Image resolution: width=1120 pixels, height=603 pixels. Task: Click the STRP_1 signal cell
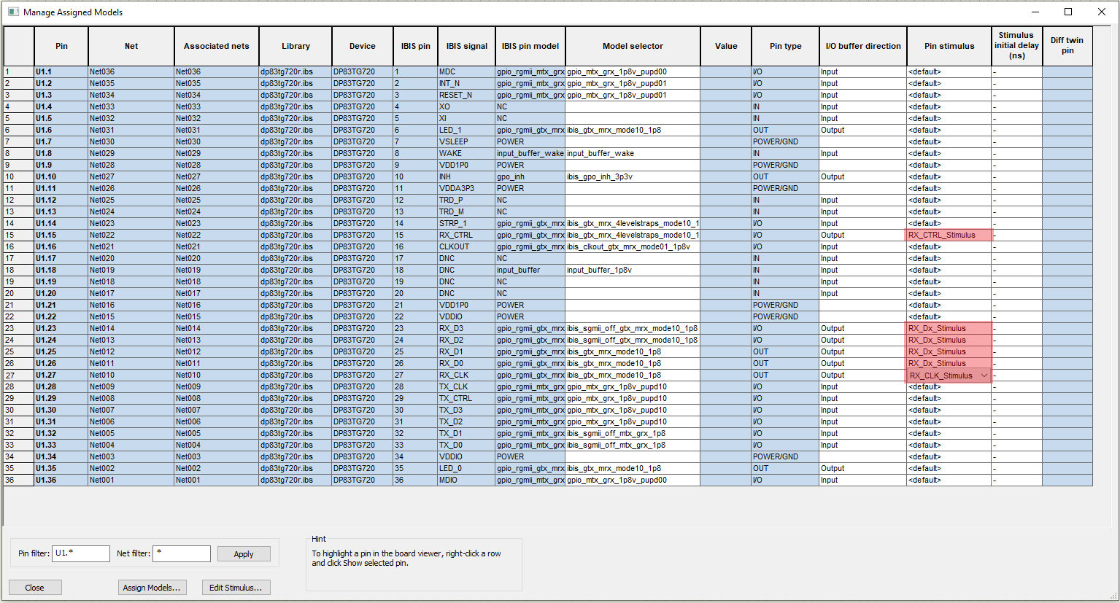coord(467,223)
